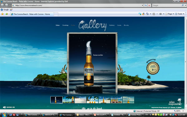Click the relax responsibly logo
187x117 pixels.
pyautogui.click(x=175, y=102)
